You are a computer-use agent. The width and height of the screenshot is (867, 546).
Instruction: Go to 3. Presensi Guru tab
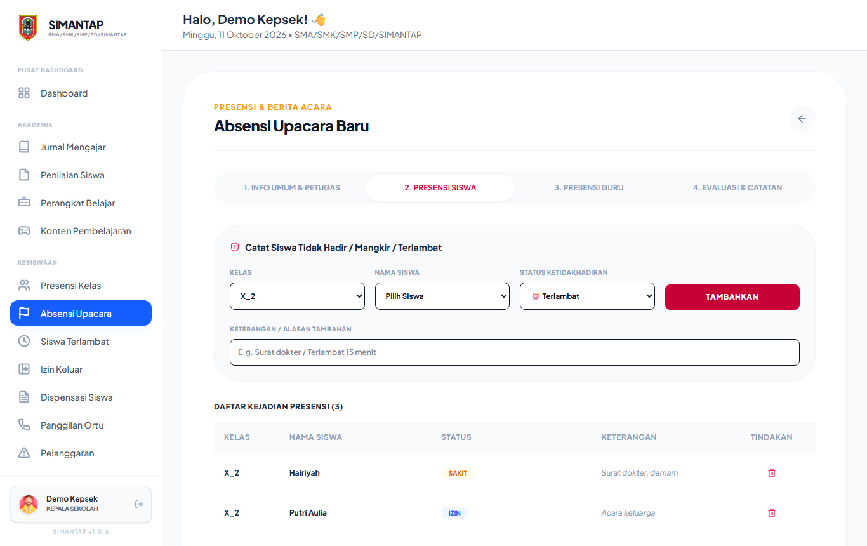[589, 188]
